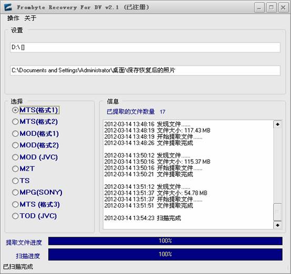Select MTS(格式1) radio option
This screenshot has width=291, height=274.
coord(35,110)
